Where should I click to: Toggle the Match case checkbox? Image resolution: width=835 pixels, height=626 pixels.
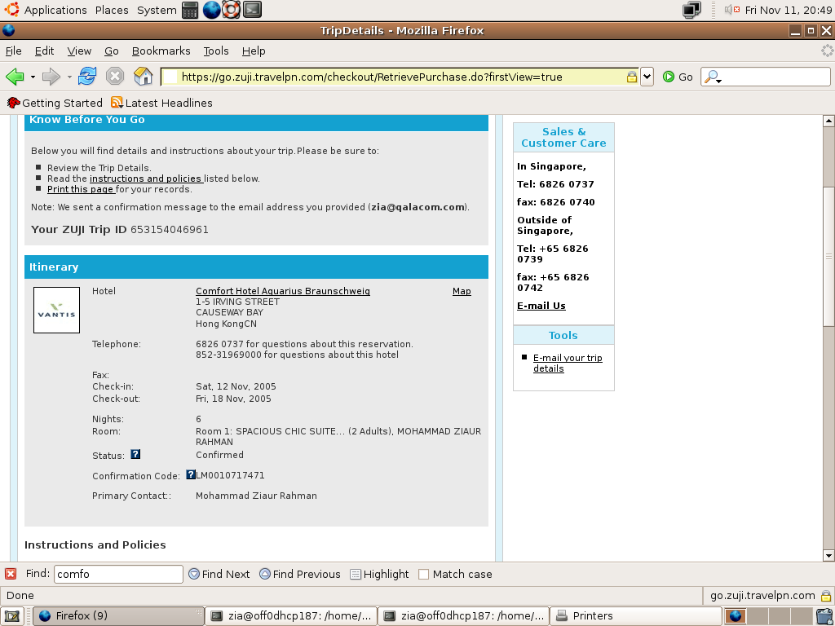(423, 575)
